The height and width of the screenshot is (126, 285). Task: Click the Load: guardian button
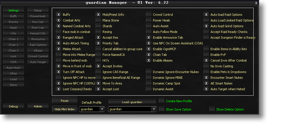tap(132, 102)
